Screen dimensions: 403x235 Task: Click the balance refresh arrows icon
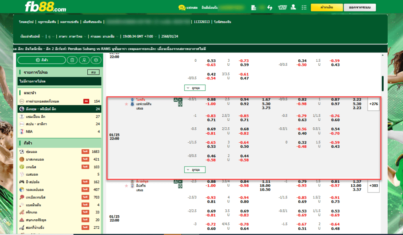pyautogui.click(x=270, y=7)
